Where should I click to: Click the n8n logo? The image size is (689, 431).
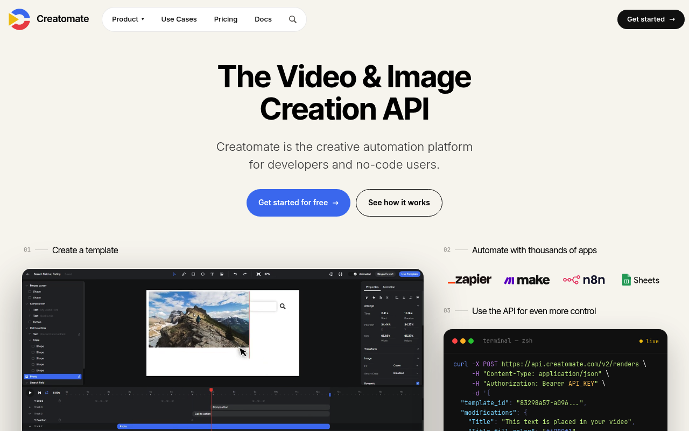click(x=584, y=280)
